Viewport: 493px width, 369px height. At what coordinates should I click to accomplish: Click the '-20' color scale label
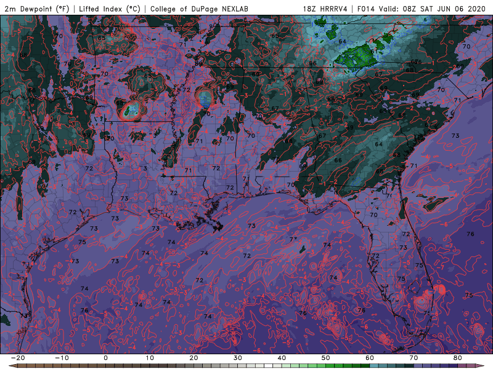18,358
